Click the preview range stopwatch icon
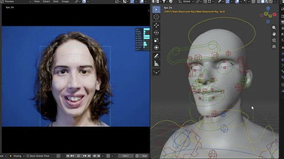 tap(137, 156)
